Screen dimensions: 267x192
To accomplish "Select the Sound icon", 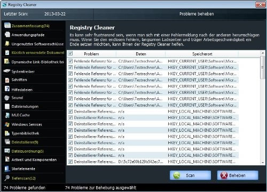I will [x=7, y=98].
